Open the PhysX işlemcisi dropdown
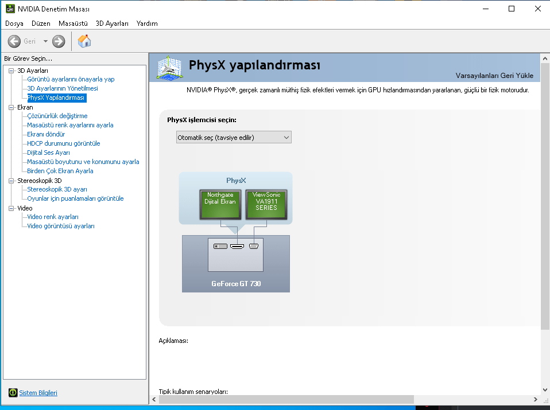 (234, 138)
